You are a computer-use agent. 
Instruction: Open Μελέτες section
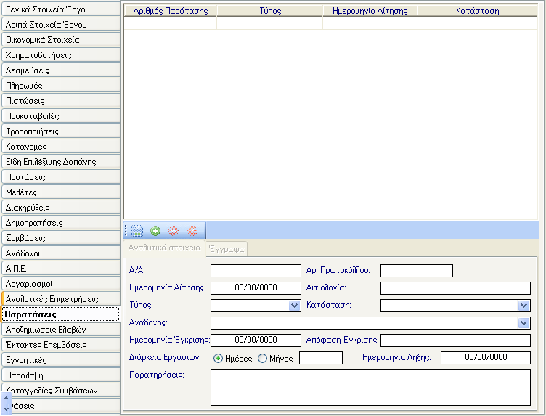61,192
